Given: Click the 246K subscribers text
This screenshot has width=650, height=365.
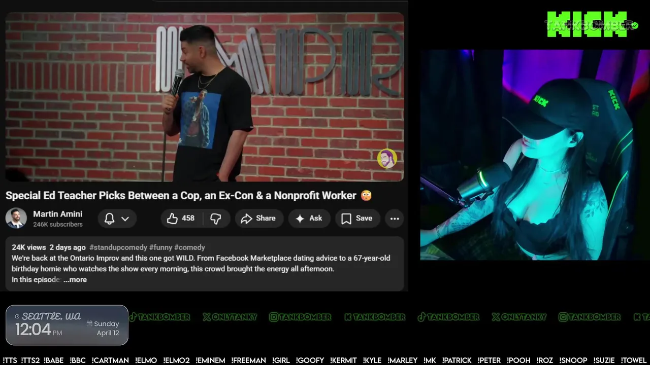Looking at the screenshot, I should [58, 224].
